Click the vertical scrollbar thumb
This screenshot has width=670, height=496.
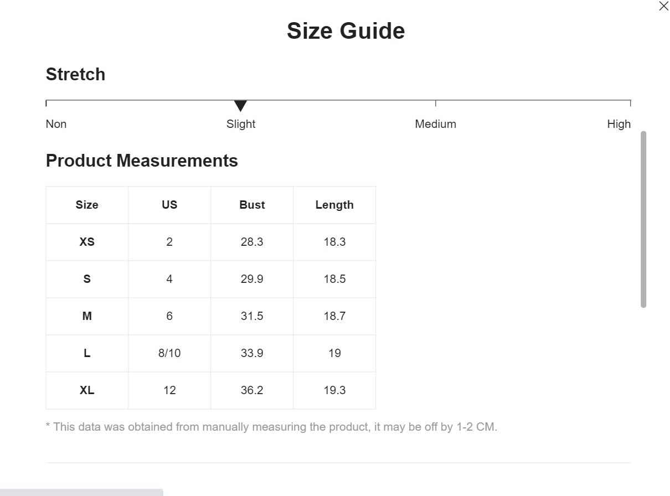pyautogui.click(x=643, y=219)
